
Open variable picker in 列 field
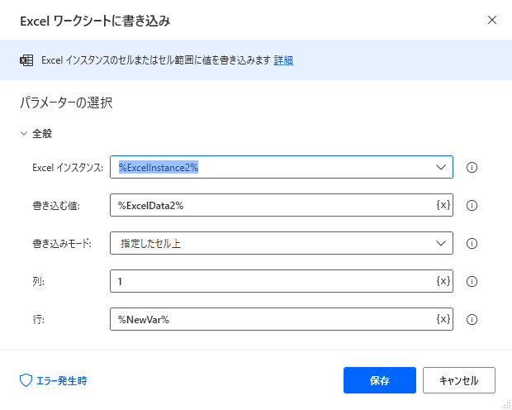coord(443,281)
